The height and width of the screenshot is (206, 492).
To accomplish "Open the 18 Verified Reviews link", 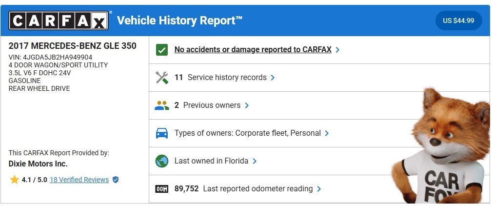I will (x=79, y=180).
